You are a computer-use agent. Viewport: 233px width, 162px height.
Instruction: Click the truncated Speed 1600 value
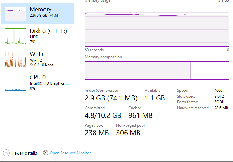220,91
